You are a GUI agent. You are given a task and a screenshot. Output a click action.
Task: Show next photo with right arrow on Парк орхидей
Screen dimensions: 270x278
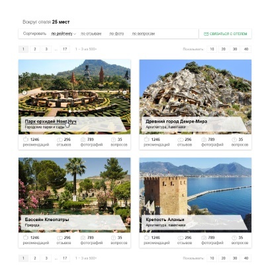[x=124, y=93]
